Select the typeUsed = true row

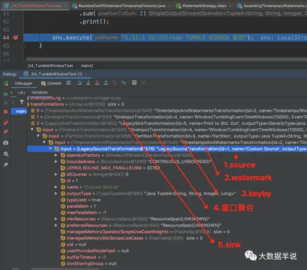(167, 200)
